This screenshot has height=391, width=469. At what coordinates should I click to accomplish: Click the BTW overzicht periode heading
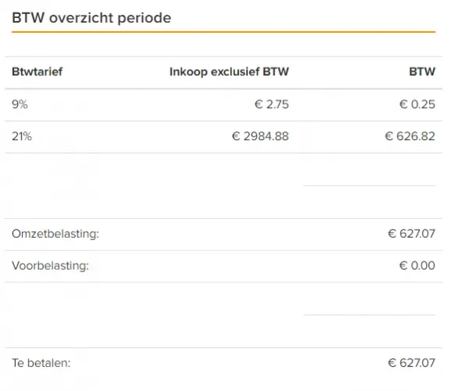pyautogui.click(x=91, y=18)
